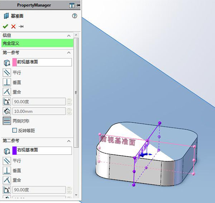Screen dimensions: 215x203
Task: Collapse the 第二参考 section
Action: pyautogui.click(x=69, y=141)
